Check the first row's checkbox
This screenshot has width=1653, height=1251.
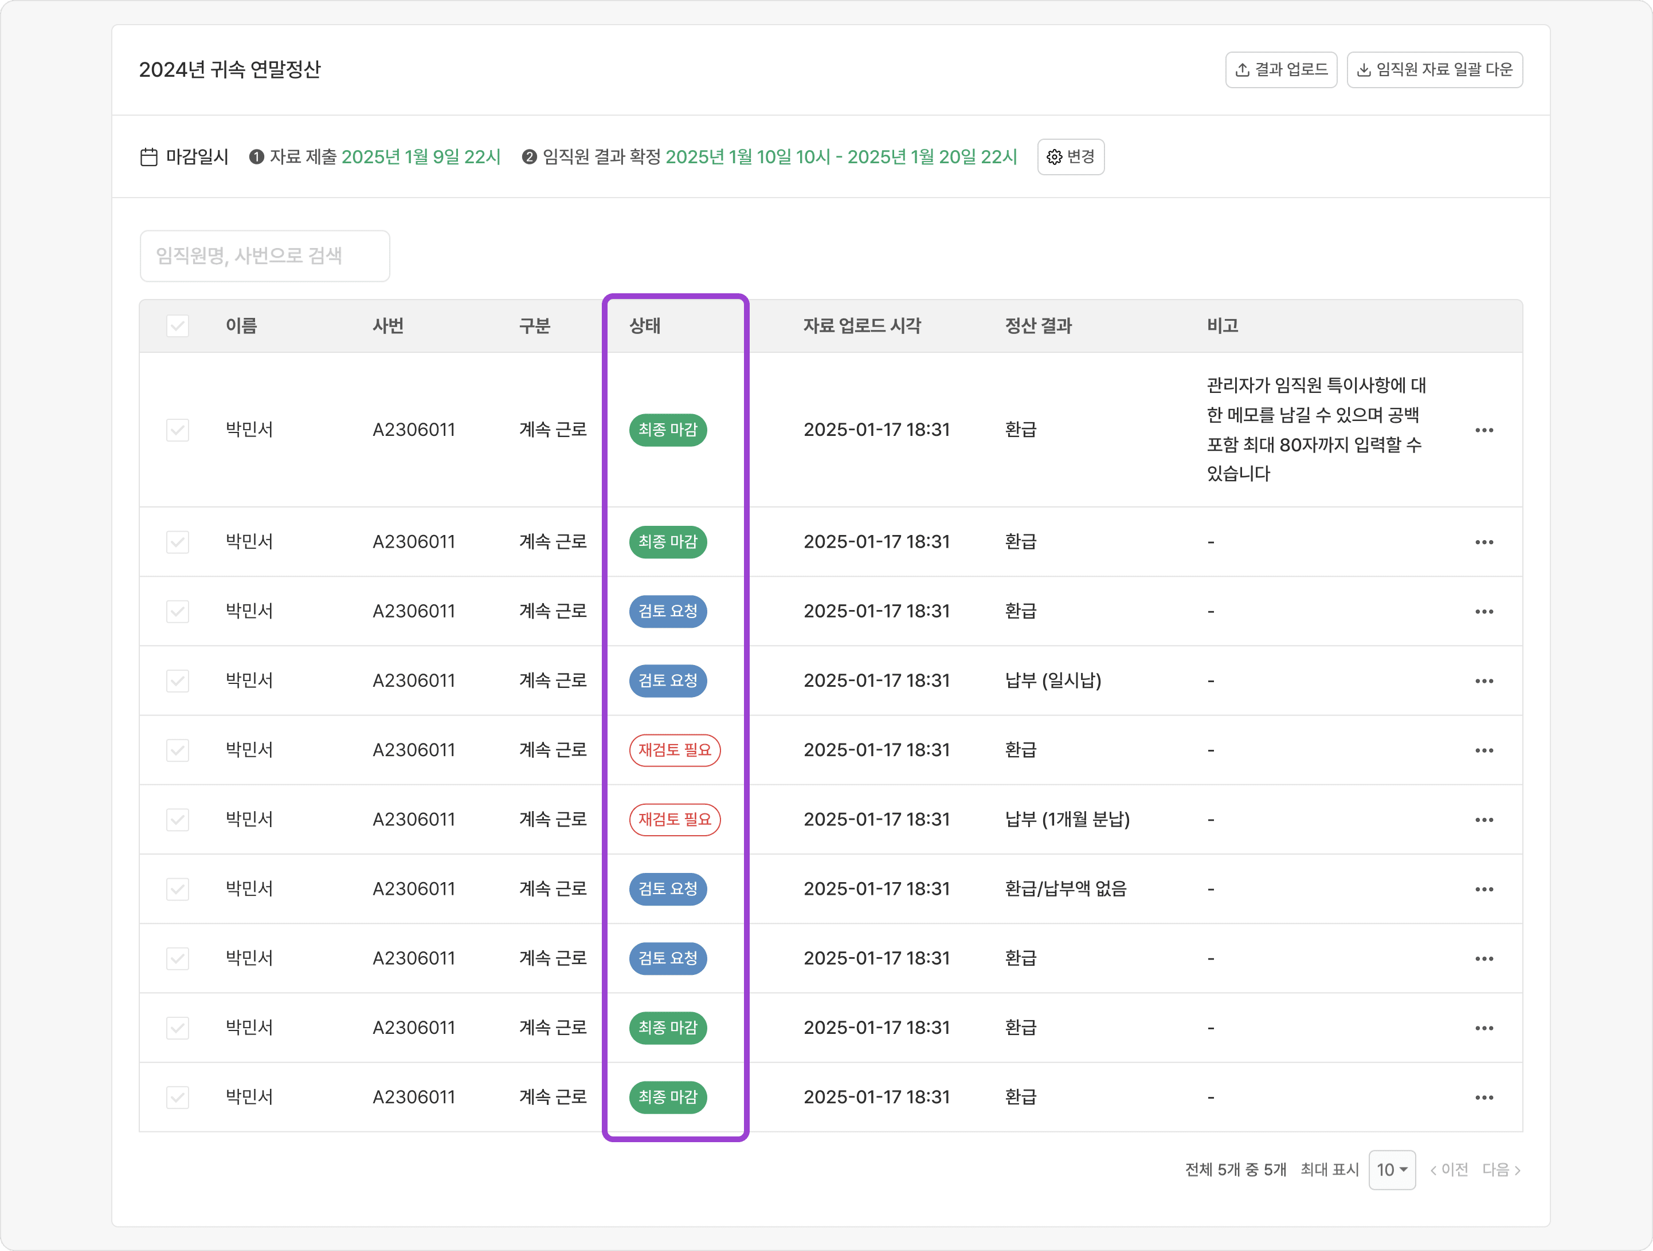click(x=177, y=430)
